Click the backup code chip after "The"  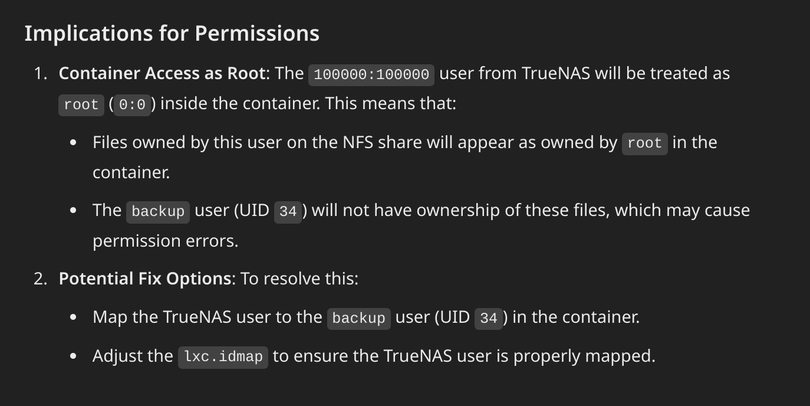pyautogui.click(x=158, y=211)
